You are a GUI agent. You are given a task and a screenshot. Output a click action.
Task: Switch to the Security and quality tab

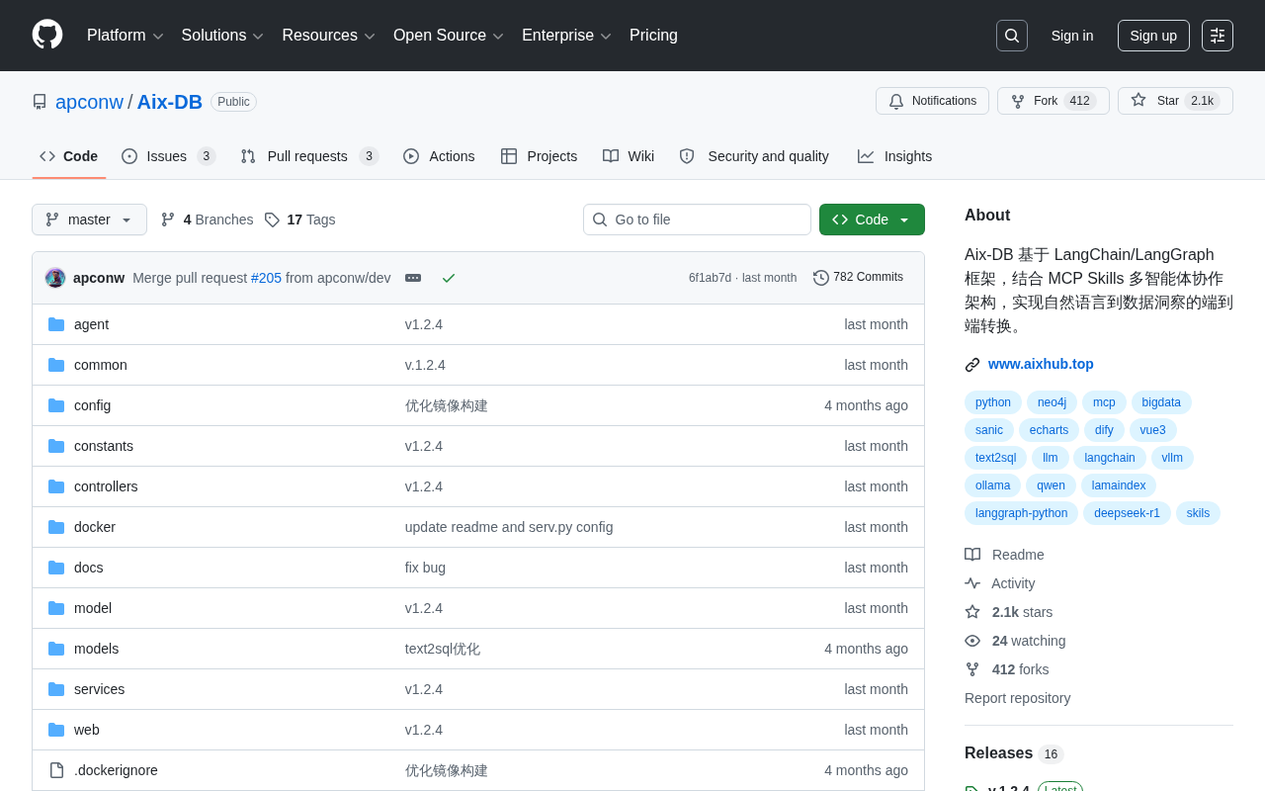(x=754, y=156)
